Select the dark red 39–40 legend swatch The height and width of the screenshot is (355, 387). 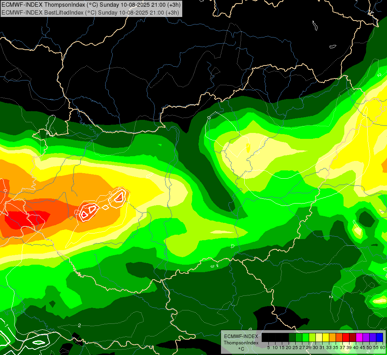[353, 337]
